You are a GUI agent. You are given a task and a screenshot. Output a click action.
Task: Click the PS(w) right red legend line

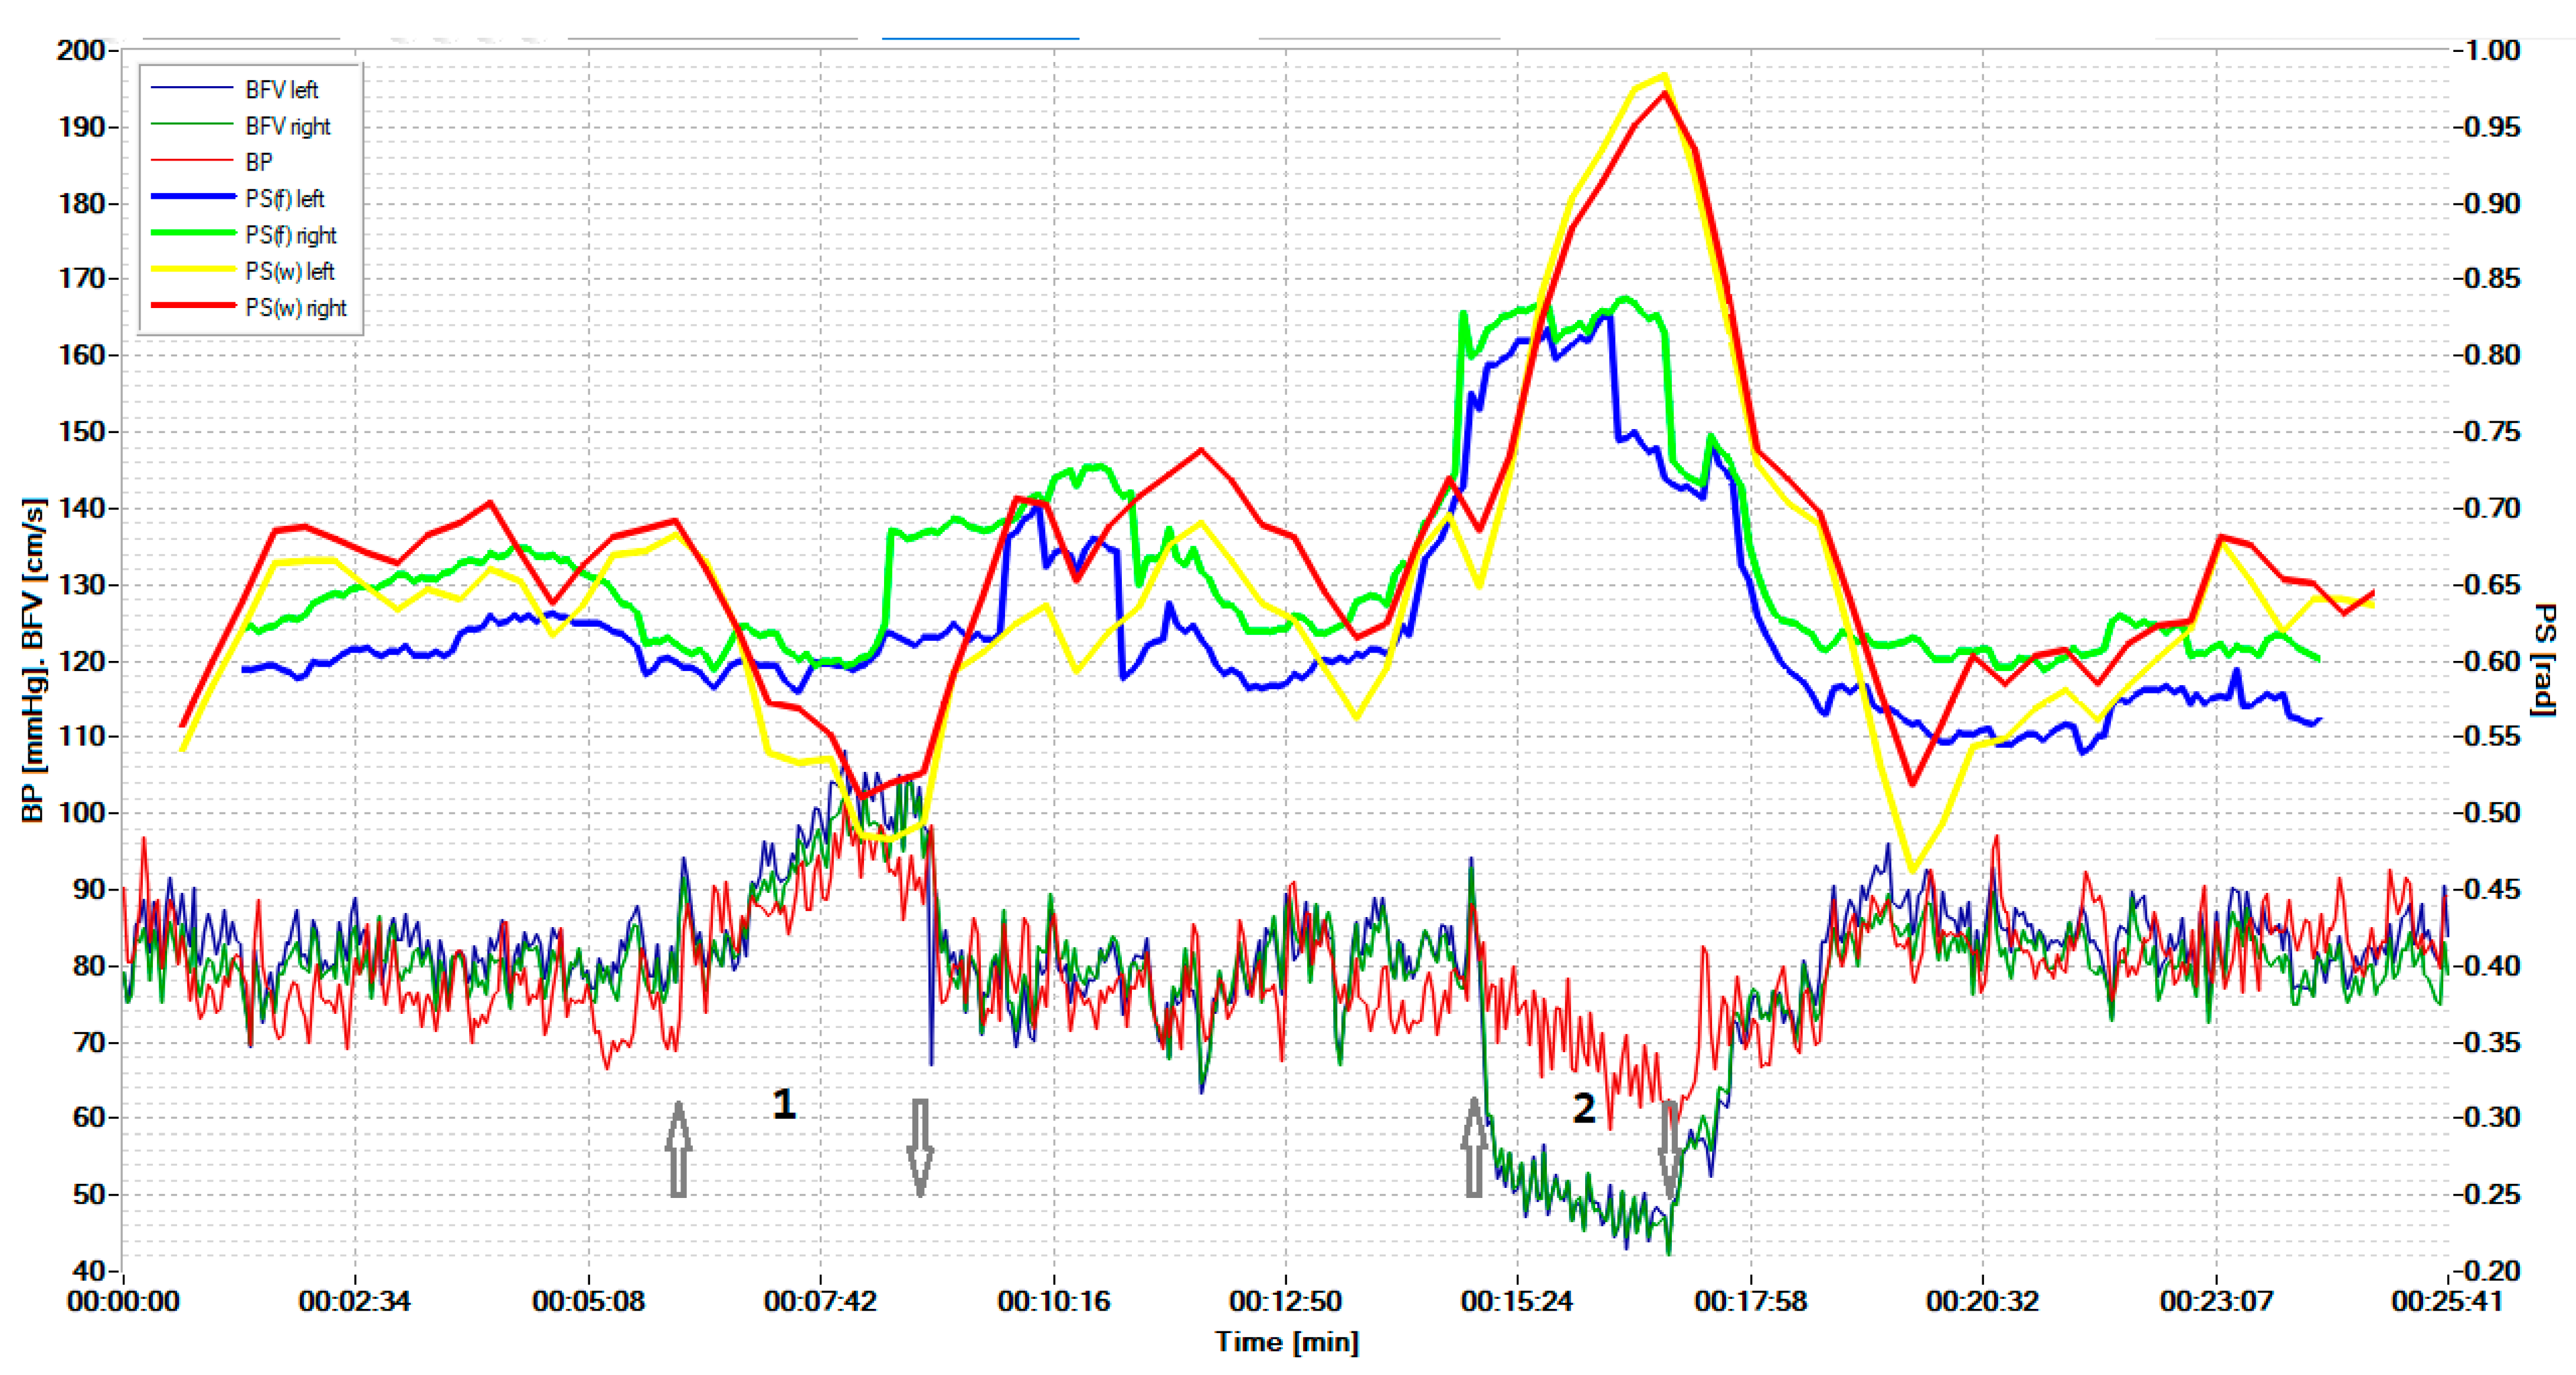tap(193, 306)
